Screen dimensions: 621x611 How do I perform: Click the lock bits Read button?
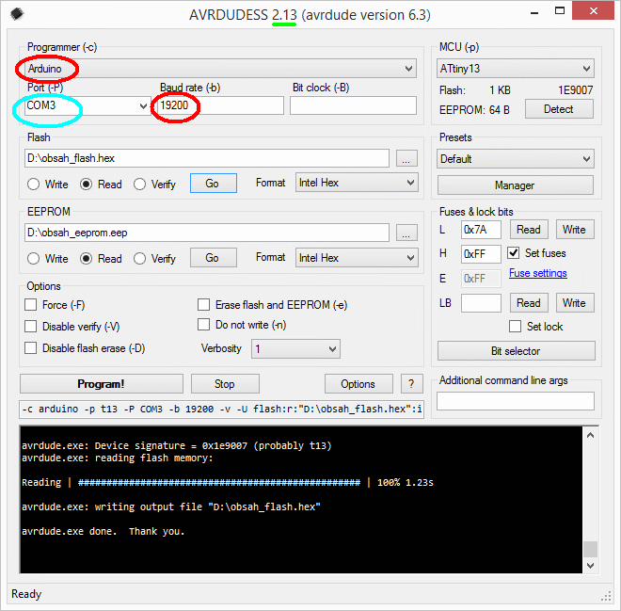(529, 303)
